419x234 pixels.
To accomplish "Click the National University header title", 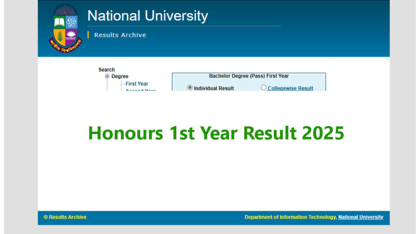I will click(x=147, y=16).
